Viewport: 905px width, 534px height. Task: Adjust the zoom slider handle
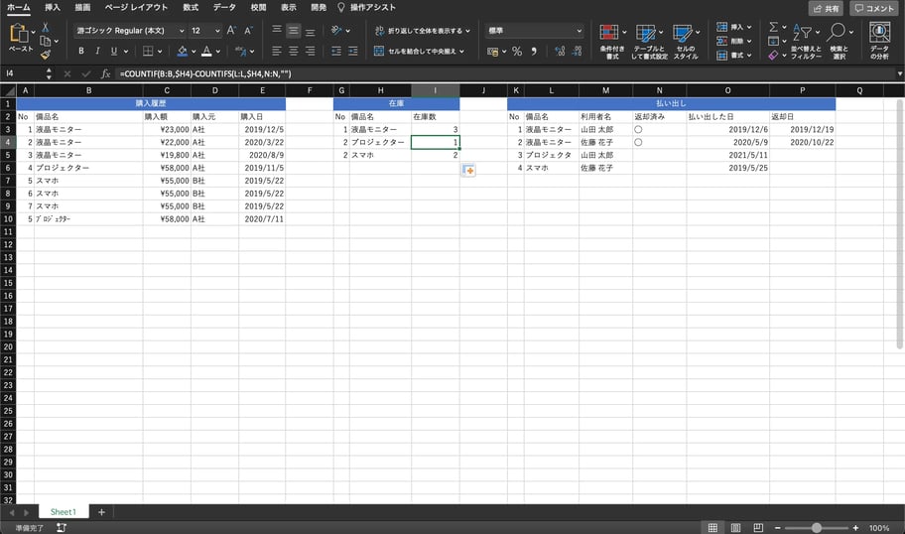coord(816,528)
